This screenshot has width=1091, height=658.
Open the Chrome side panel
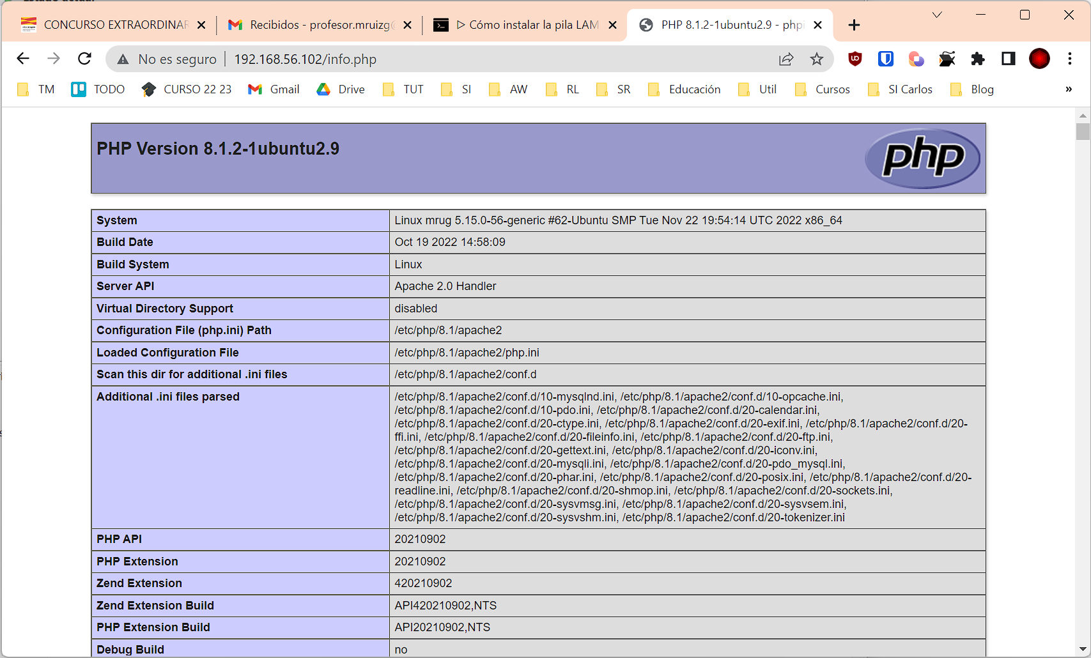(x=1008, y=59)
